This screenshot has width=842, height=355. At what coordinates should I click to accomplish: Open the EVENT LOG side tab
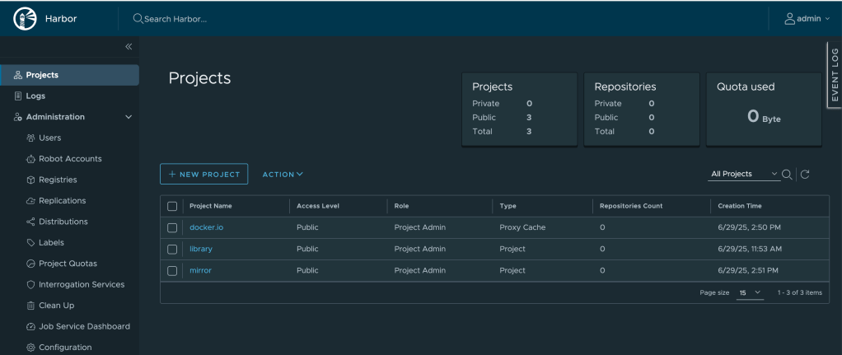tap(834, 75)
